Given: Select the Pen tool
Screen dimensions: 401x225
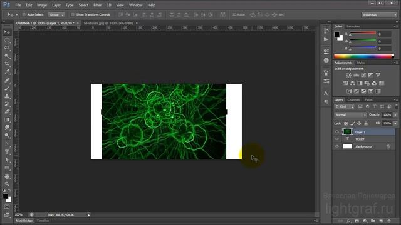Looking at the screenshot, I should pyautogui.click(x=7, y=144).
